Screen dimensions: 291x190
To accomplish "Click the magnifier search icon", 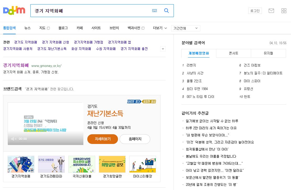I will (166, 10).
